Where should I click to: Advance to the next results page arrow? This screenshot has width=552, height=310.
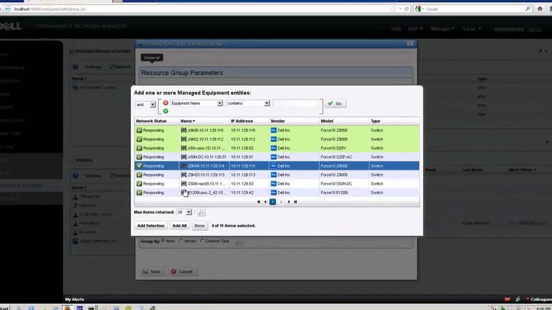pyautogui.click(x=289, y=202)
